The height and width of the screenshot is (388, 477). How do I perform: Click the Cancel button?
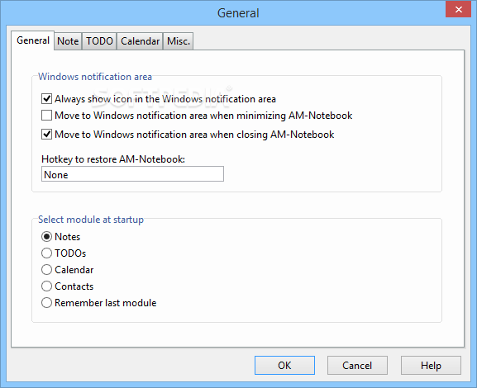pyautogui.click(x=357, y=366)
